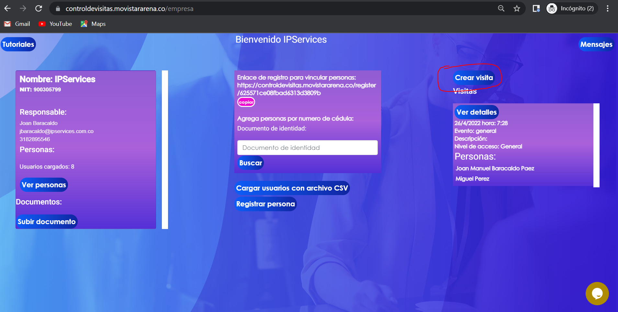Click the Registrar persona button
Screen dimensions: 618x312
[x=265, y=204]
